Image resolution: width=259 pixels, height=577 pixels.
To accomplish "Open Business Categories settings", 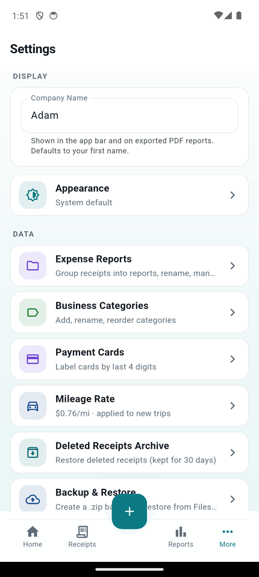I will [x=129, y=313].
